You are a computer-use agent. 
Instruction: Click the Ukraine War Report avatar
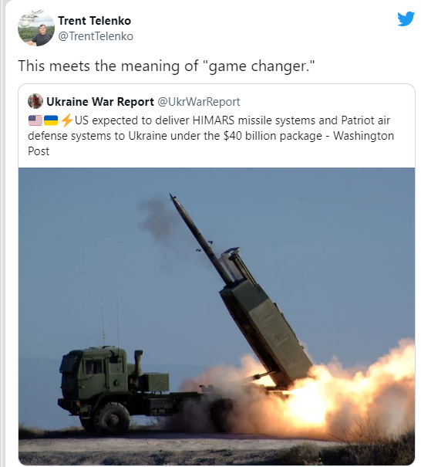(x=35, y=101)
